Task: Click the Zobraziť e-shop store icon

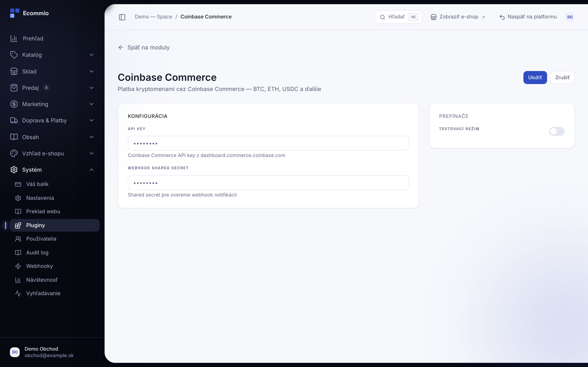Action: (x=434, y=17)
